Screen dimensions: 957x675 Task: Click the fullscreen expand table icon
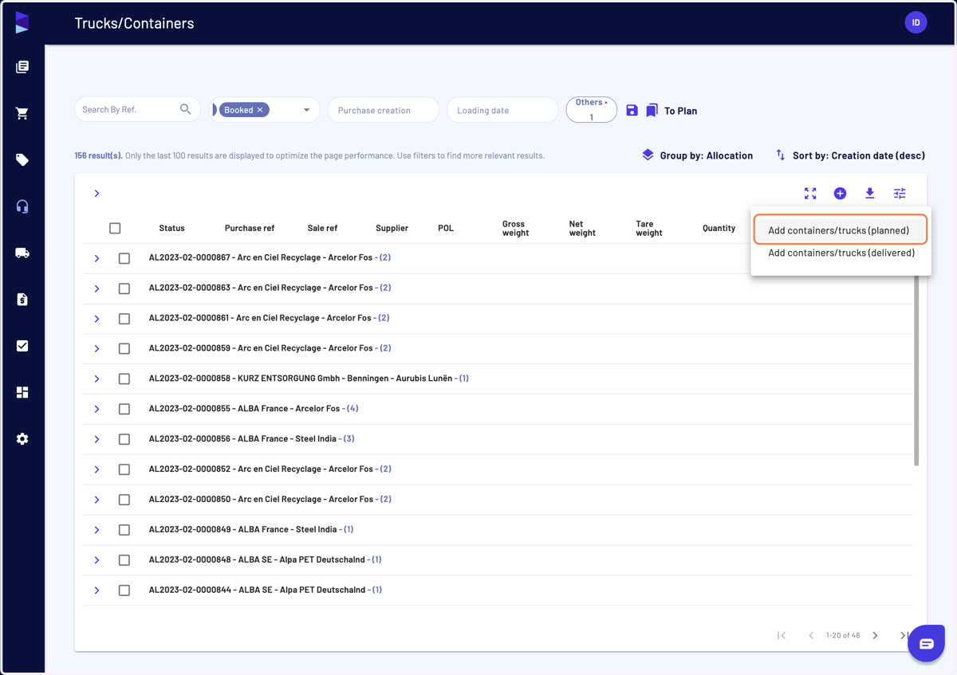coord(810,194)
